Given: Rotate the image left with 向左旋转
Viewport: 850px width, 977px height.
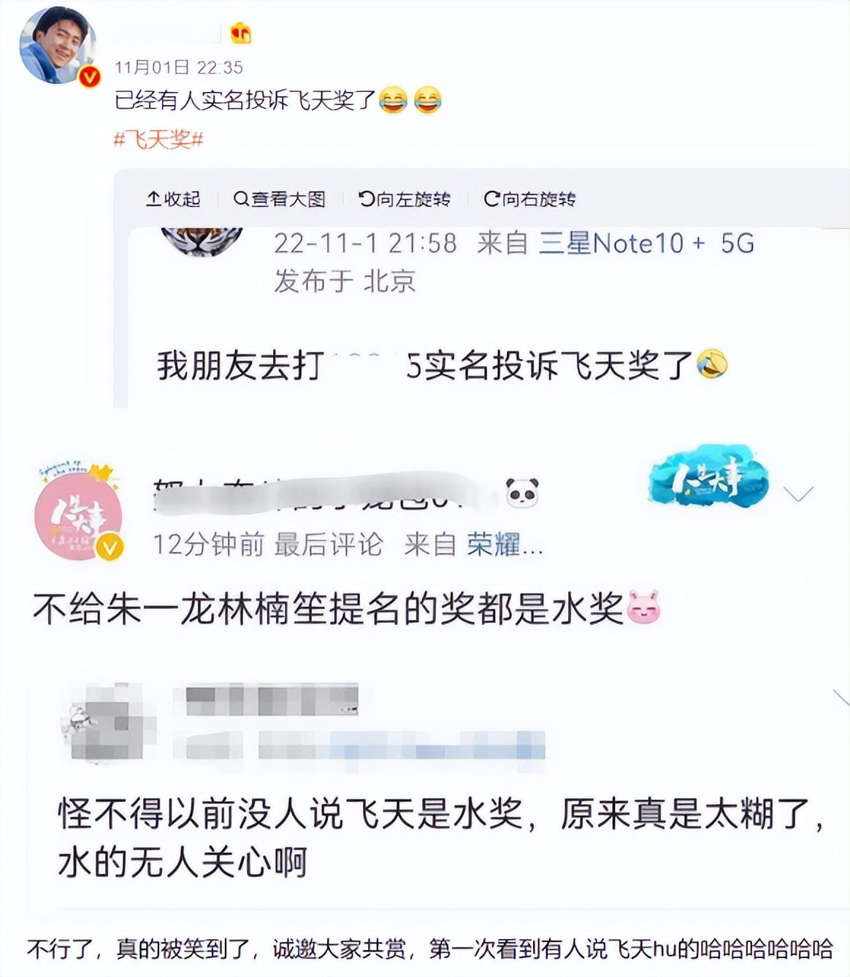Looking at the screenshot, I should (x=405, y=199).
